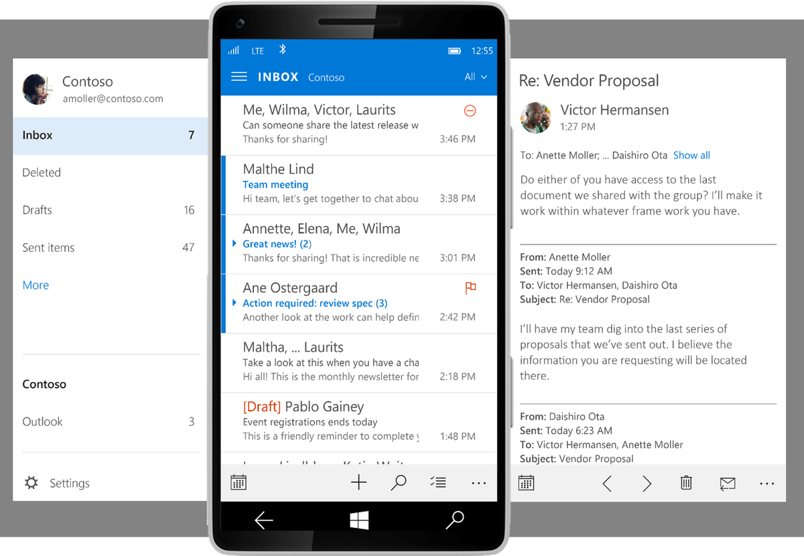This screenshot has width=804, height=556.
Task: Open the hamburger menu beside INBOX
Action: point(239,76)
